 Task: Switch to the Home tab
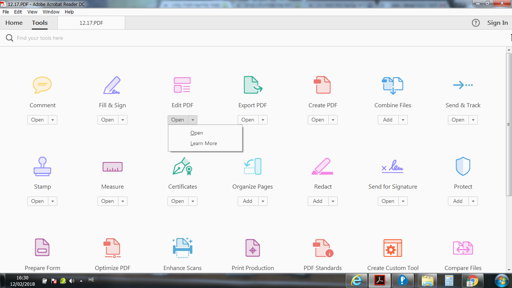(x=14, y=23)
